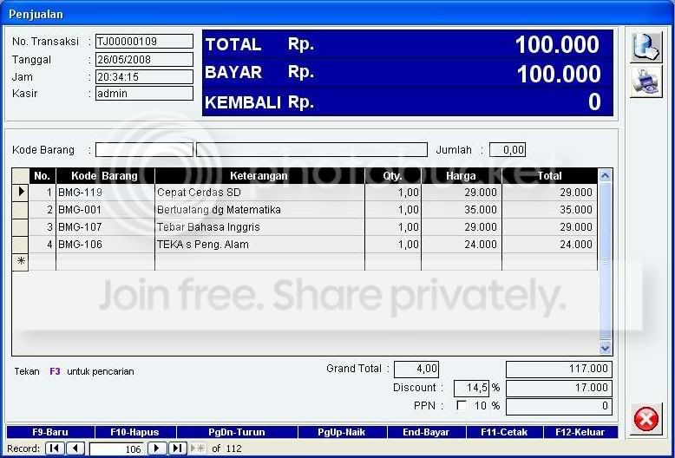Viewport: 675px width, 458px height.
Task: Click the TOTAL Rp. 100.000 display
Action: [x=407, y=44]
